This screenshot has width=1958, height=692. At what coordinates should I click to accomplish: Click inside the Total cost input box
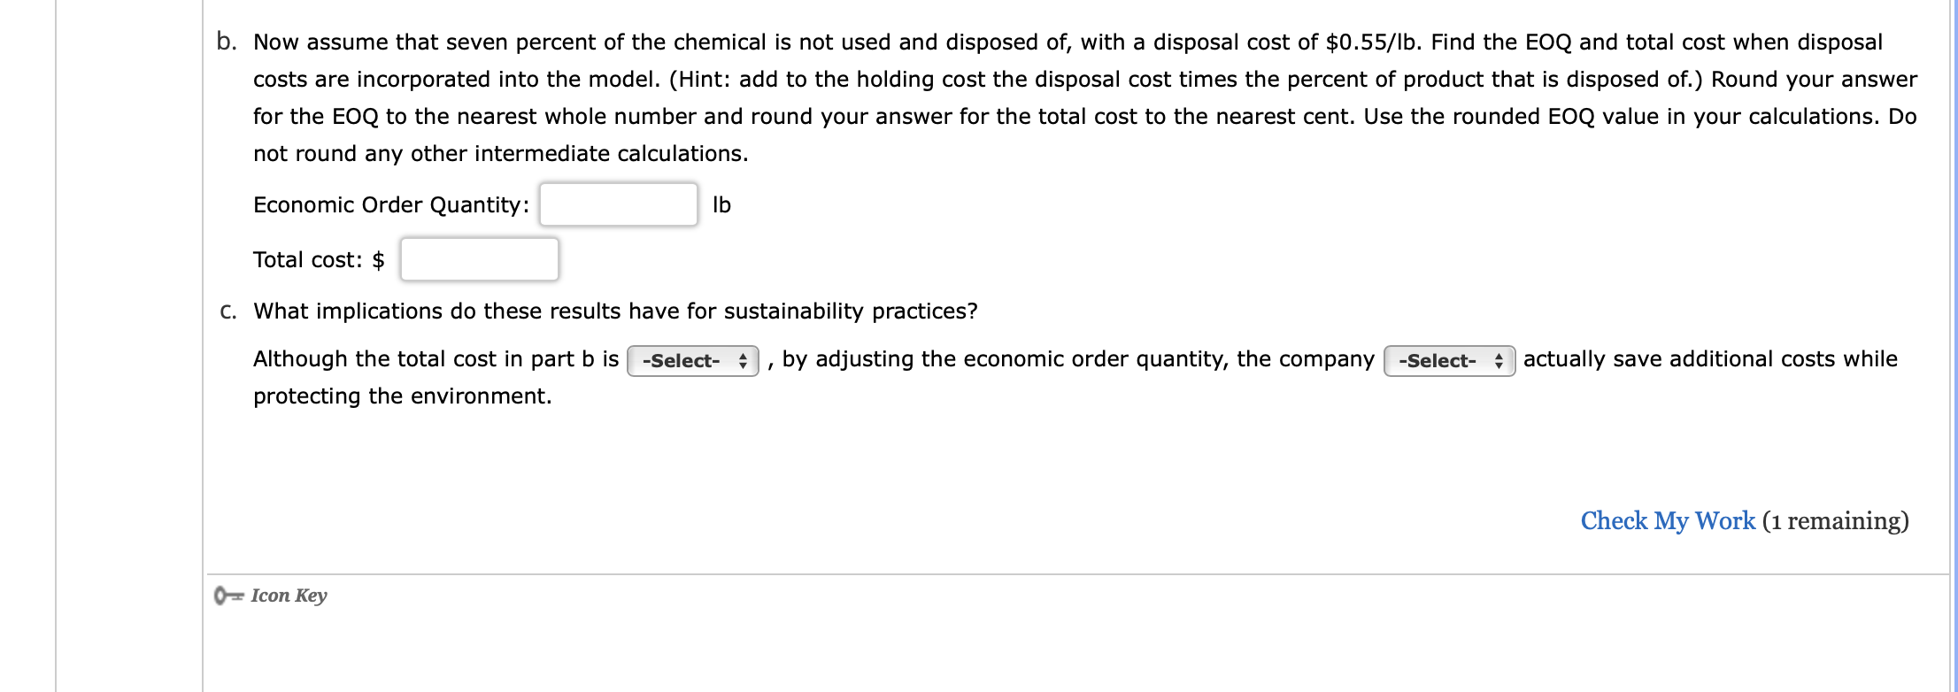pos(479,259)
